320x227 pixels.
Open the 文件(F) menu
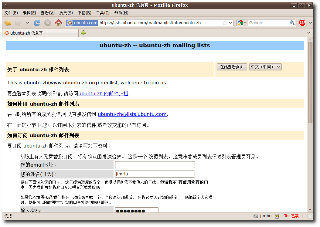pos(11,13)
